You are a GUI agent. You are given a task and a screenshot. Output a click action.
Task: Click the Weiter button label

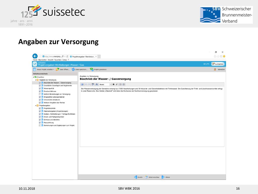click(168, 177)
